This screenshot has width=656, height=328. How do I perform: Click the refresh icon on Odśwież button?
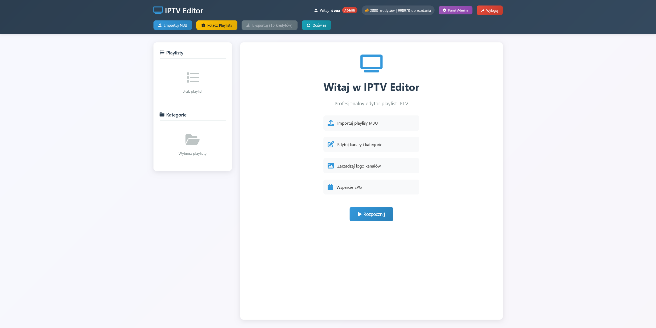tap(309, 25)
